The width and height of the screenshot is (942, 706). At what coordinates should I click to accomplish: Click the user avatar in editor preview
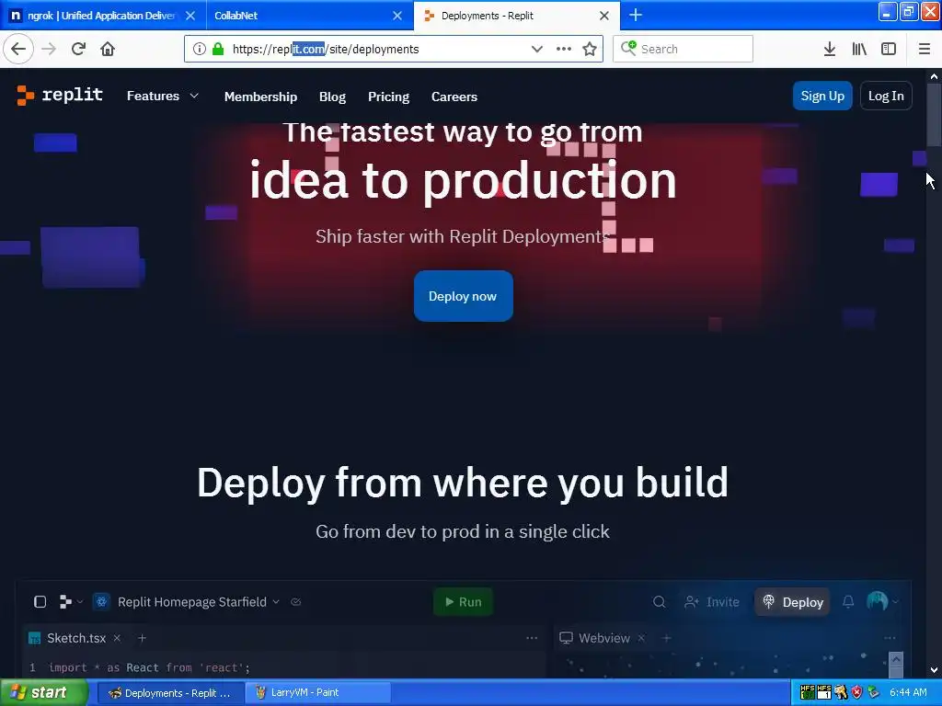877,601
